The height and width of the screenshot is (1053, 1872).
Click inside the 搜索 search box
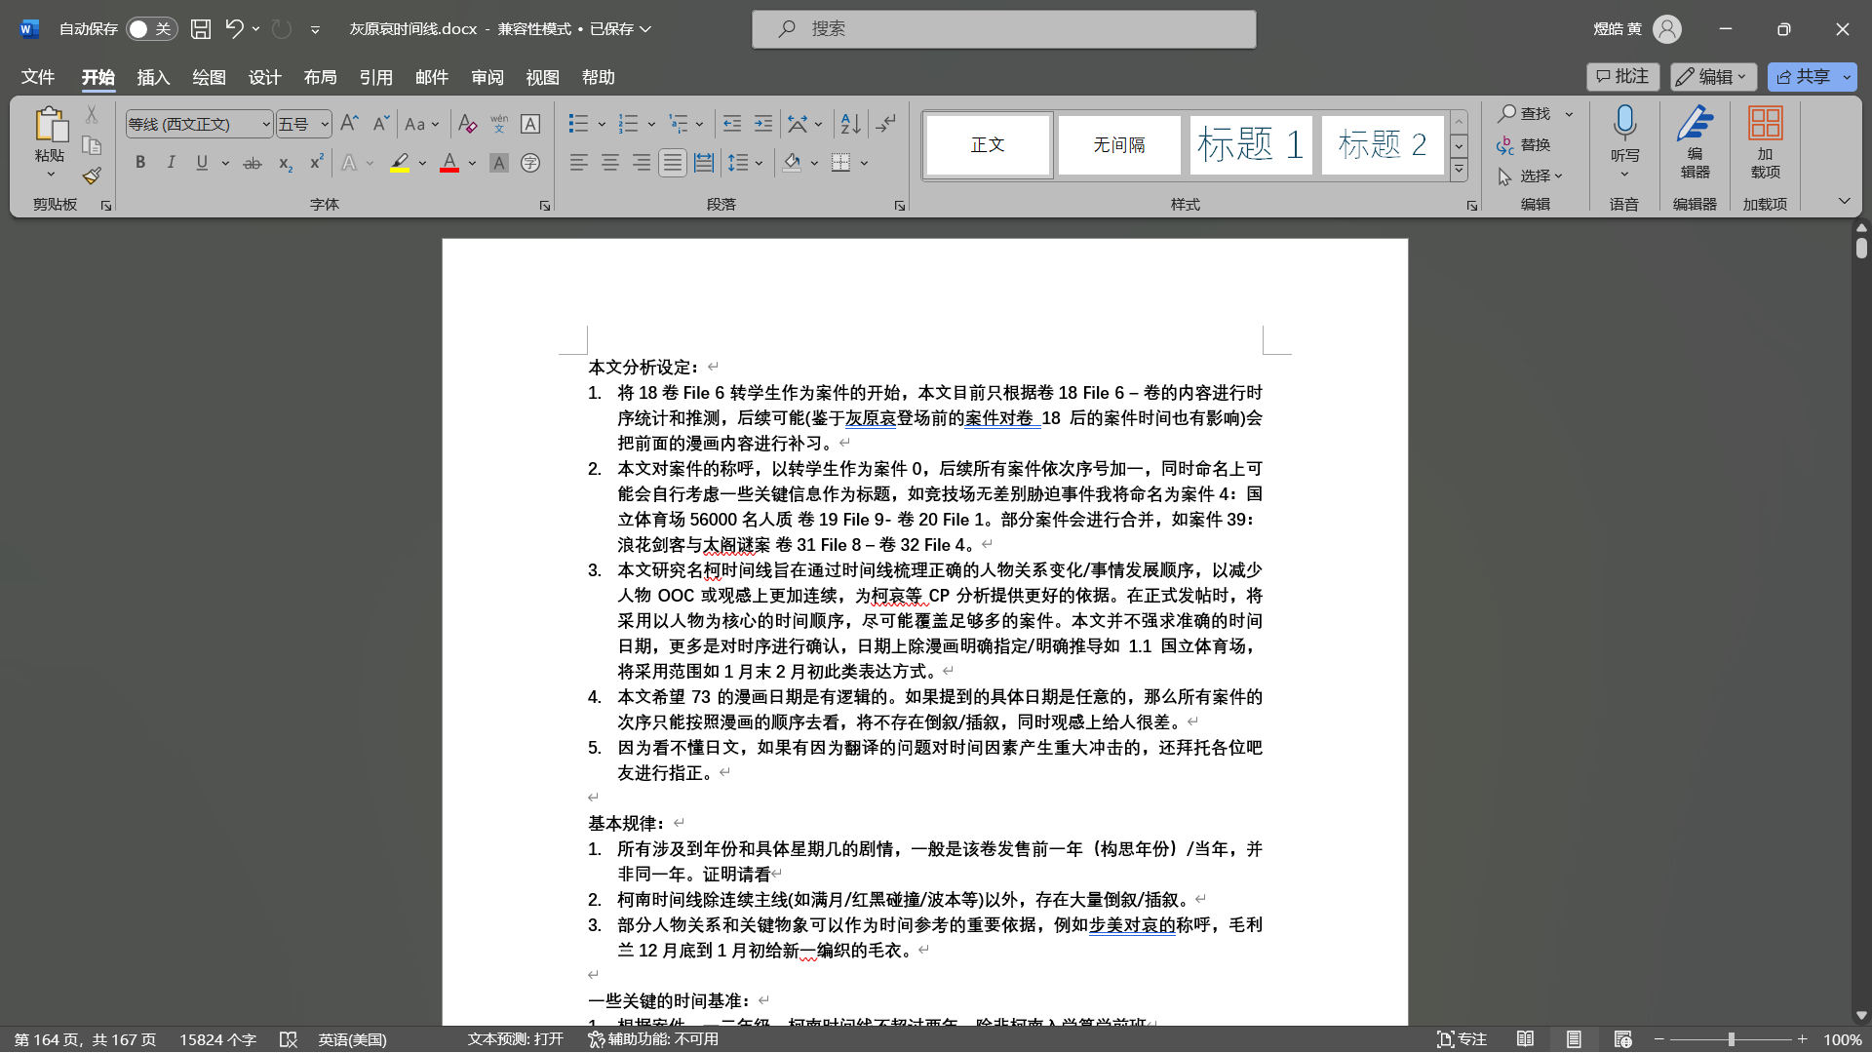[1004, 29]
